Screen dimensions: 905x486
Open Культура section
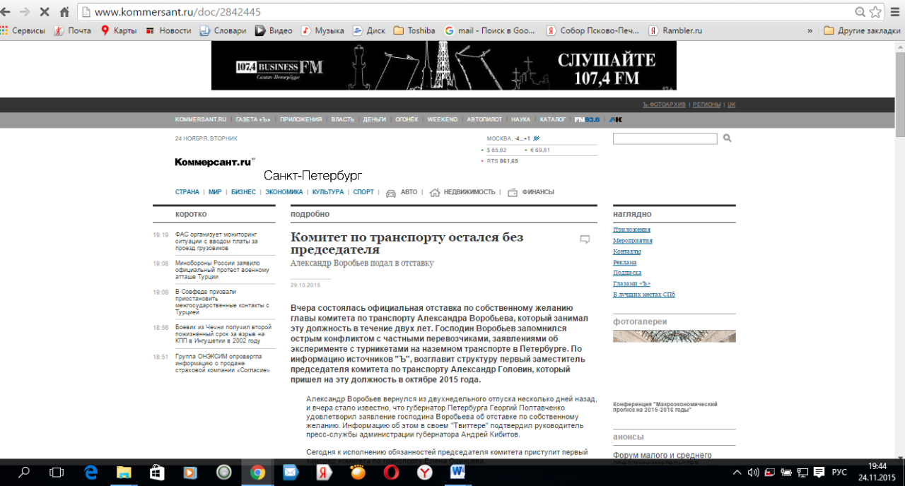(x=328, y=192)
